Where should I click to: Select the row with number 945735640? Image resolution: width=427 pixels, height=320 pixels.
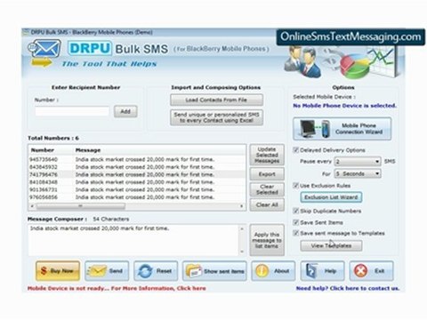click(x=137, y=159)
